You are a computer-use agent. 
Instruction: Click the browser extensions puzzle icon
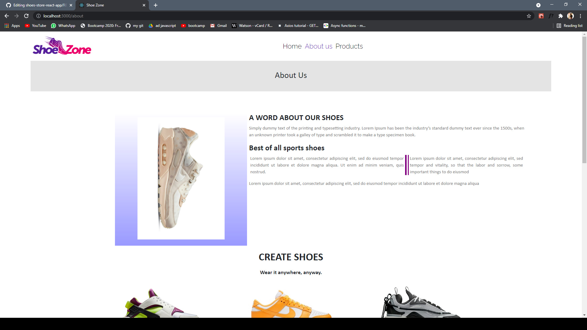(x=561, y=16)
